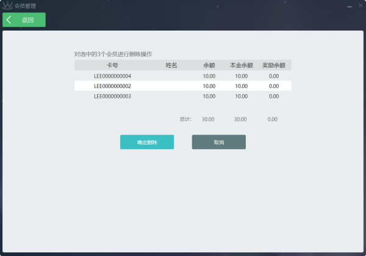The height and width of the screenshot is (256, 366).
Task: Click 本金余额 value of LEE0000000002 row
Action: (x=242, y=86)
